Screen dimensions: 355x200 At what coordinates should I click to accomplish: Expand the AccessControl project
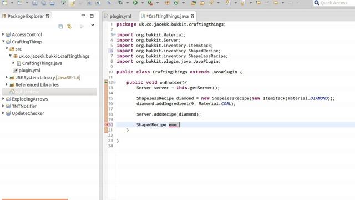click(3, 34)
